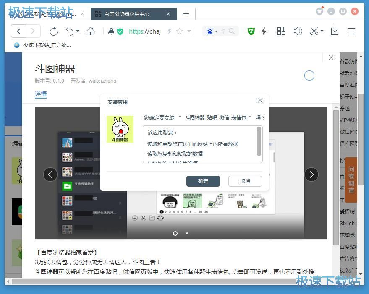369x294 pixels.
Task: Click the undo closed tab icon
Action: [x=70, y=31]
